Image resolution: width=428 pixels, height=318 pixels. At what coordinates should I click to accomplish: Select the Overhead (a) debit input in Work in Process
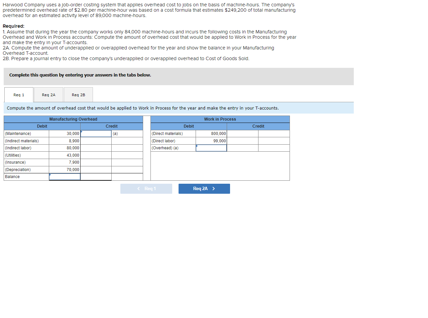211,148
